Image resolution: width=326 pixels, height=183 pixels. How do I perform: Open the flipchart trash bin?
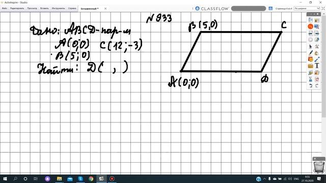(x=319, y=167)
